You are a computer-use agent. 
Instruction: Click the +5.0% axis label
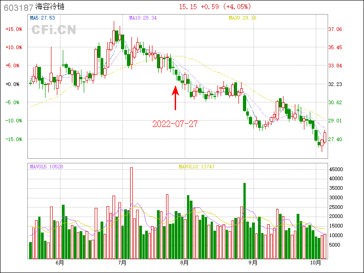coord(13,66)
